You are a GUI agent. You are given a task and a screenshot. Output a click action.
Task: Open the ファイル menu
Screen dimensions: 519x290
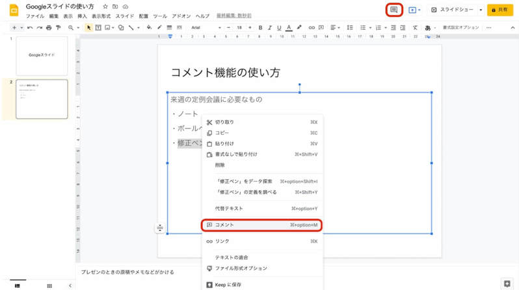(34, 16)
